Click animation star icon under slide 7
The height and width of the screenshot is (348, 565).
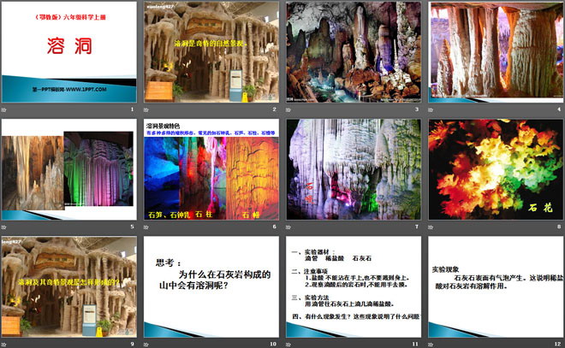(288, 227)
